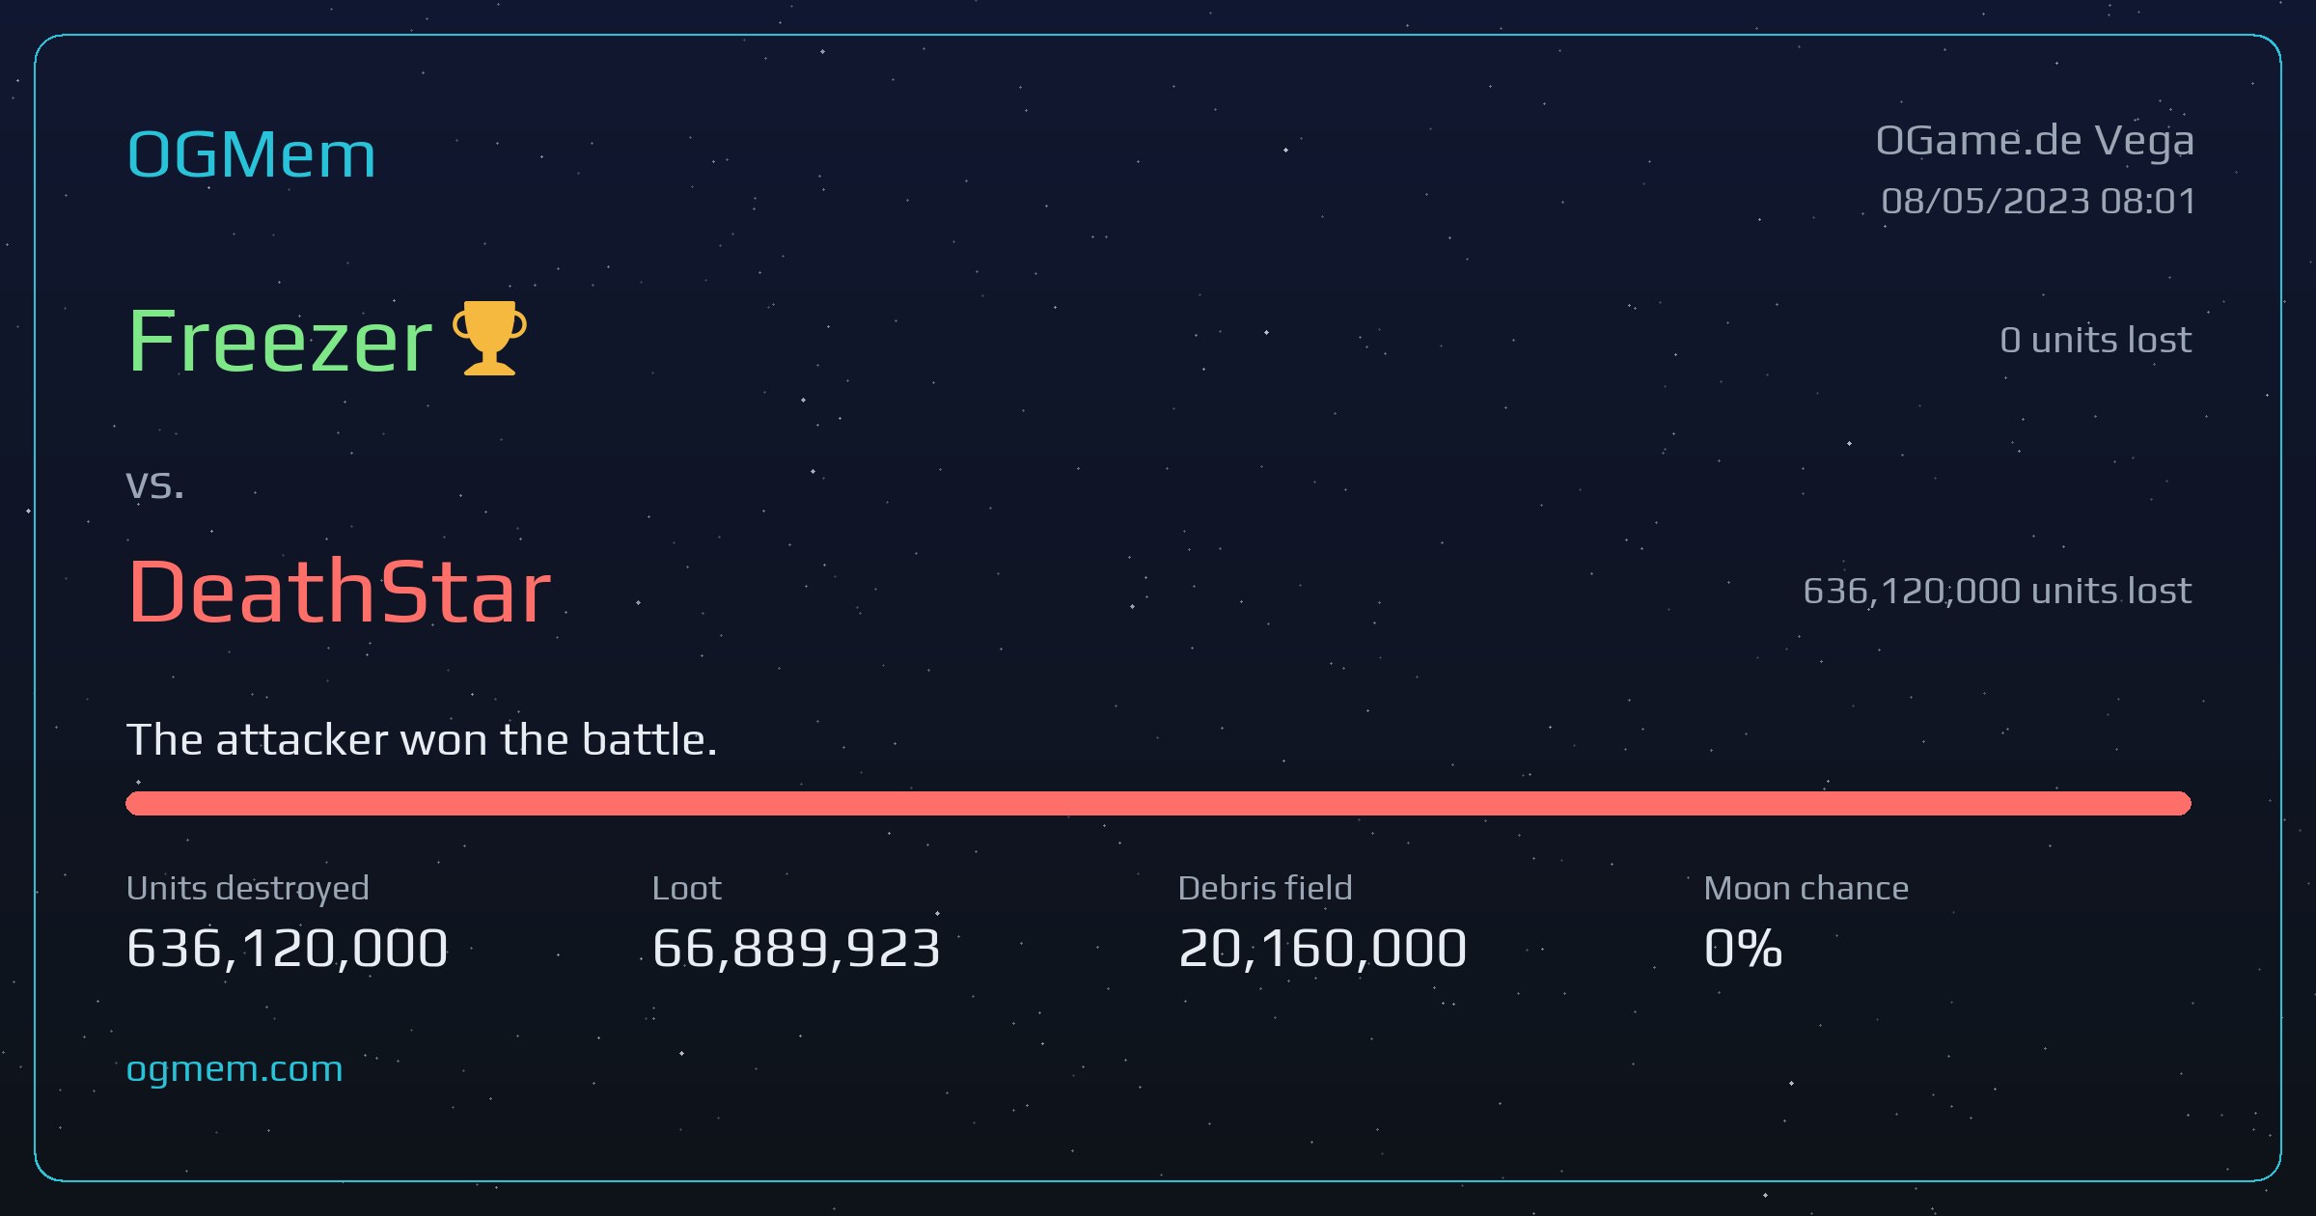
Task: Click the Loot label
Action: click(686, 888)
